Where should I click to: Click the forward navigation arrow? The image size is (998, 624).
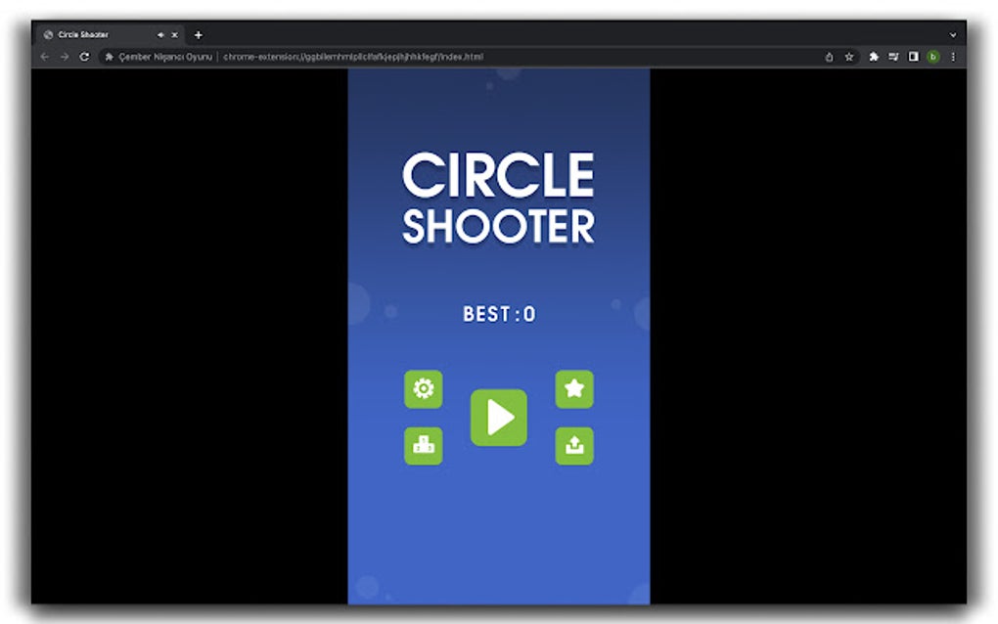64,57
